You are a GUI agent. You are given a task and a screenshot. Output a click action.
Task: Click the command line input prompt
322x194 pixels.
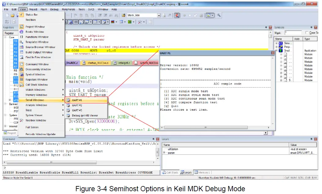80,168
